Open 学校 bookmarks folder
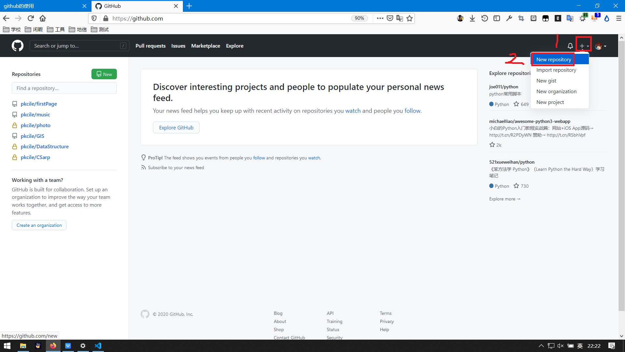The image size is (625, 352). 12,29
